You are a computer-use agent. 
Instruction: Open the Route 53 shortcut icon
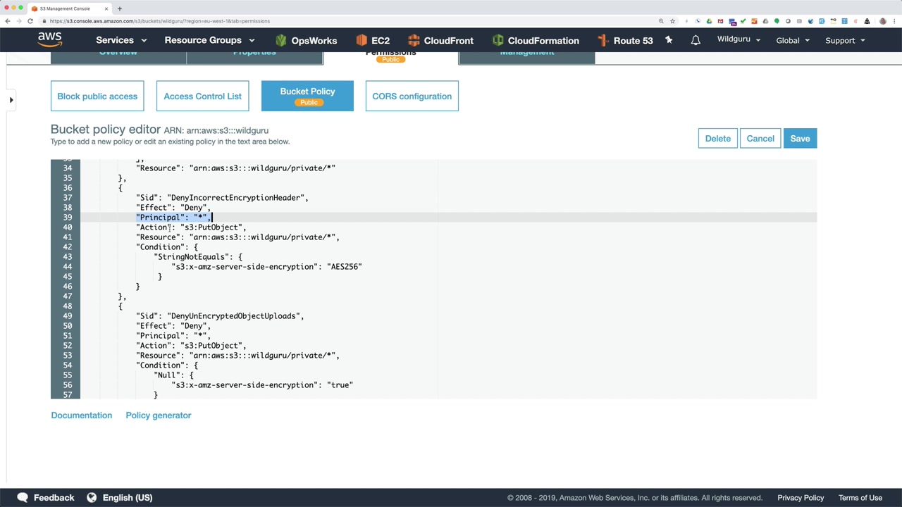click(x=603, y=40)
